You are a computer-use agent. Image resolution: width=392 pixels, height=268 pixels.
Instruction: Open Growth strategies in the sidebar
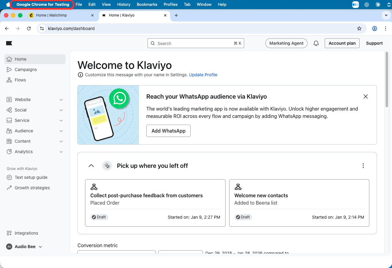click(32, 187)
